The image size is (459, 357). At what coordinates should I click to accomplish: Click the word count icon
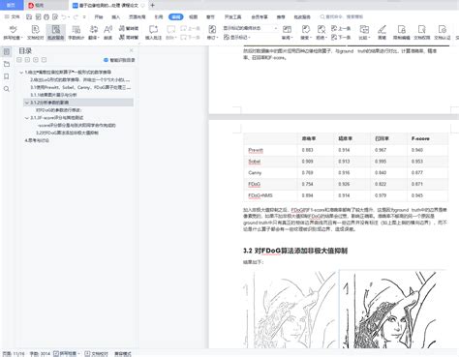click(x=76, y=33)
